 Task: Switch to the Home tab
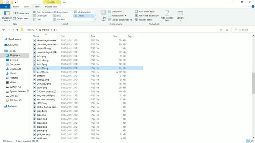pos(16,6)
